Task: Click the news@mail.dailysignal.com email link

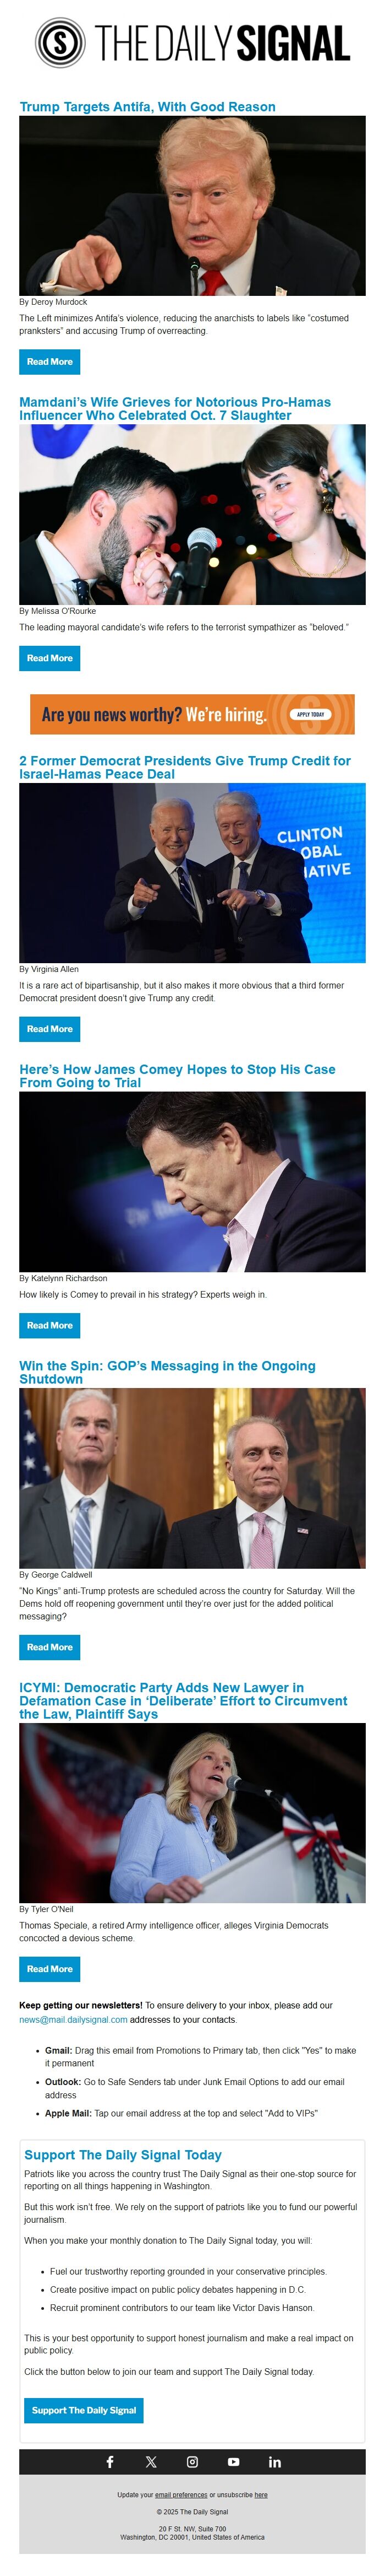Action: tap(73, 2019)
